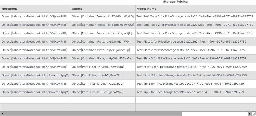Select Notebook cell in the Test Filter 2 row

[35, 75]
